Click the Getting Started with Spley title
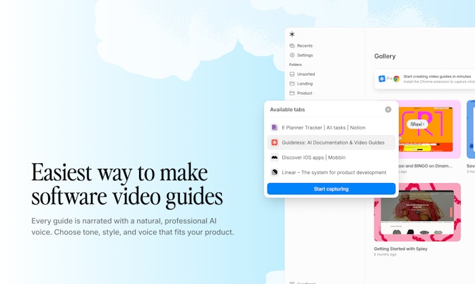 coord(400,249)
